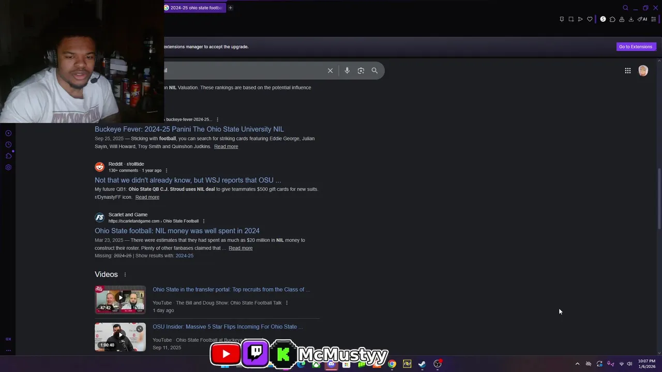Open sidebar extensions cube icon

click(x=8, y=156)
